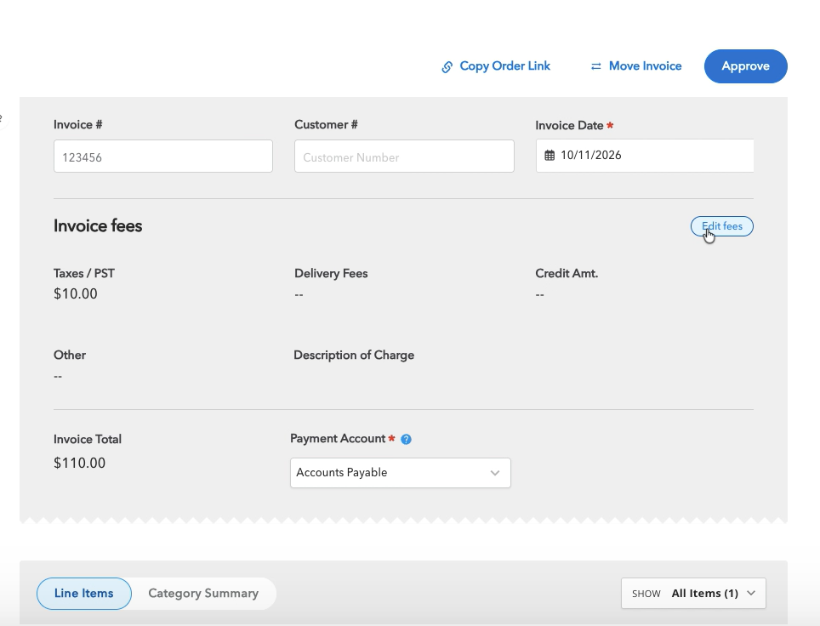This screenshot has height=626, width=820.
Task: Open the calendar icon in Invoice Date
Action: [550, 156]
